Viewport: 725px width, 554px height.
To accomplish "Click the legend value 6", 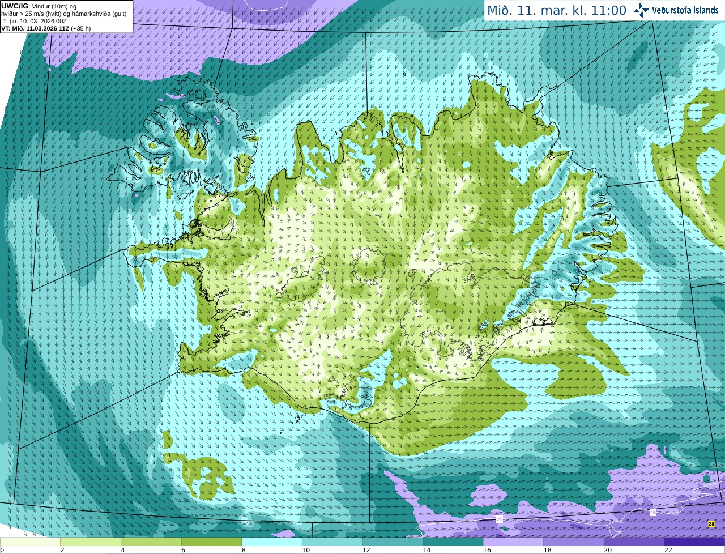I will click(183, 550).
